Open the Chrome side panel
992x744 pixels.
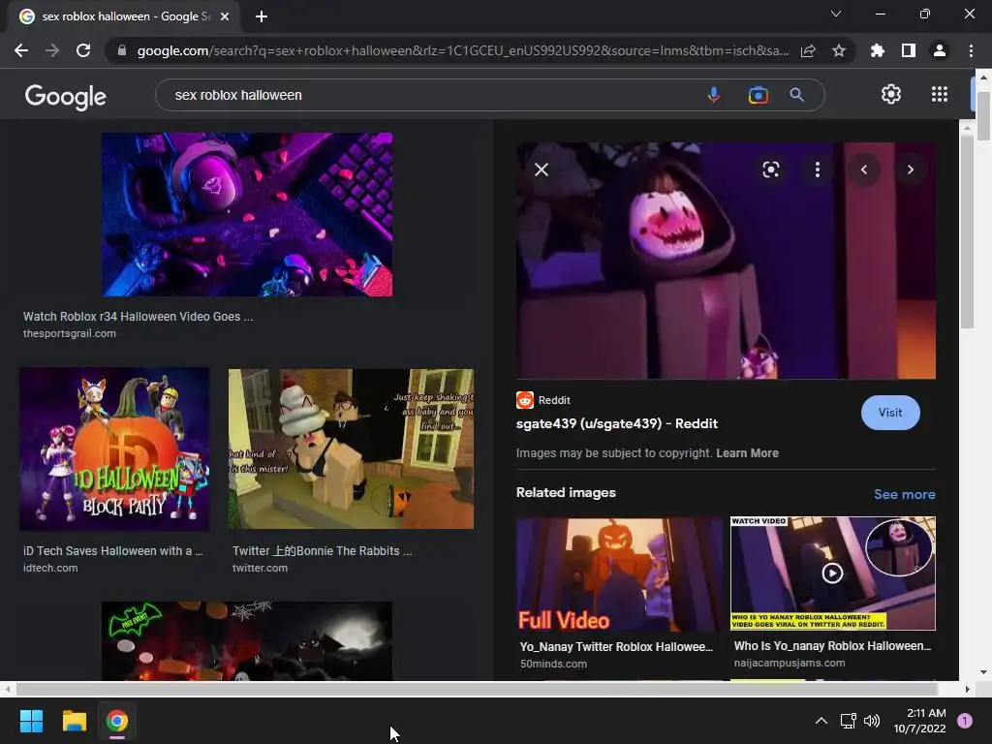click(909, 50)
